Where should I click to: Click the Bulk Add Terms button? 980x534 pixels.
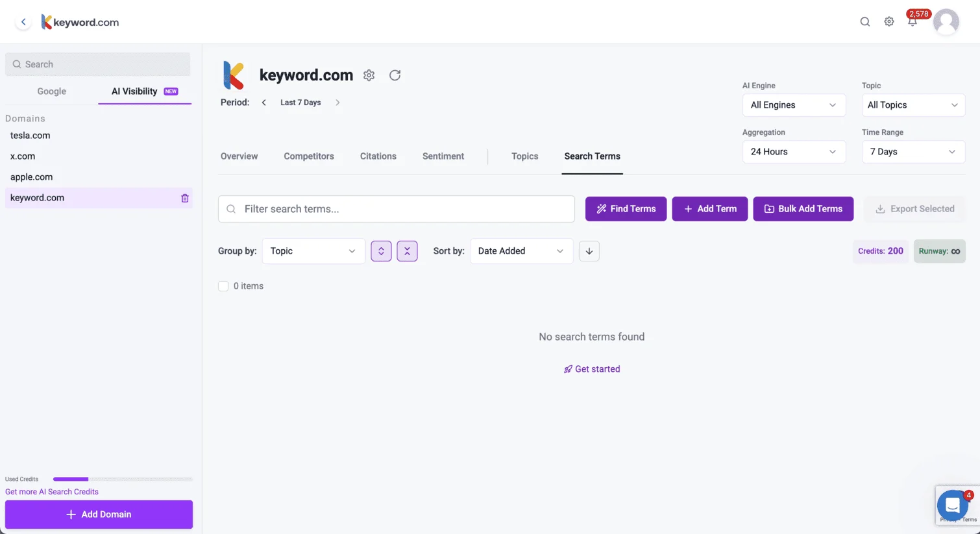(x=803, y=208)
